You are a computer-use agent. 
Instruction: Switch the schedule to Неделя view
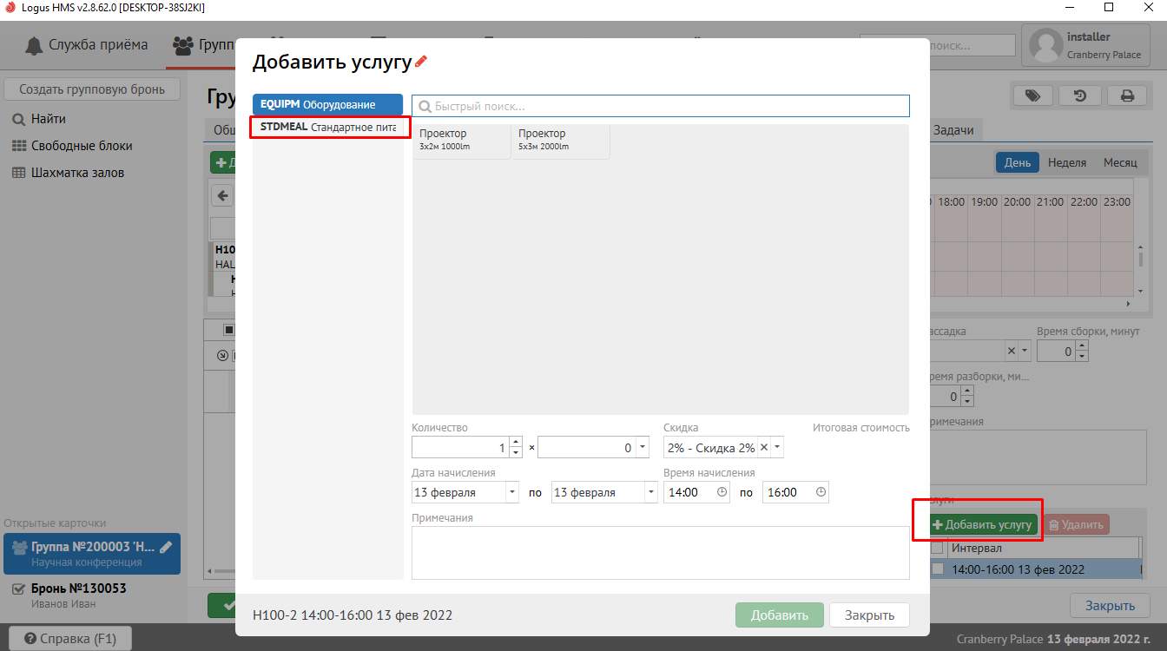click(1067, 162)
